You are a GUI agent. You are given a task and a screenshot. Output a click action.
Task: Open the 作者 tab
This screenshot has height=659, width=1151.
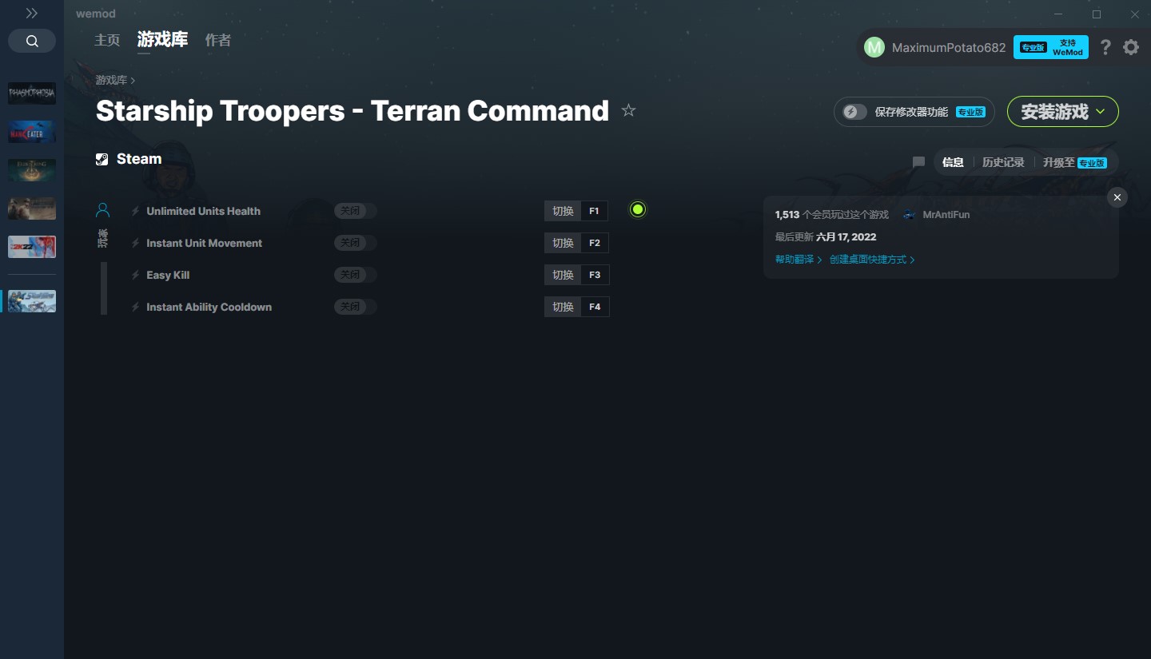coord(218,40)
